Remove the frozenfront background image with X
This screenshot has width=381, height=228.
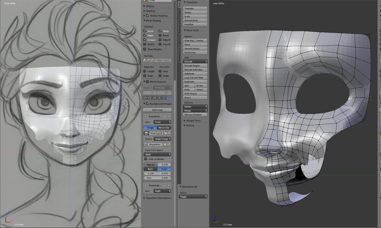169,116
